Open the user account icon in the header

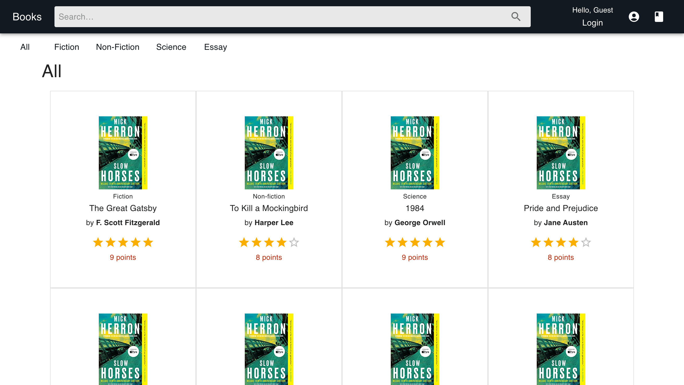634,16
